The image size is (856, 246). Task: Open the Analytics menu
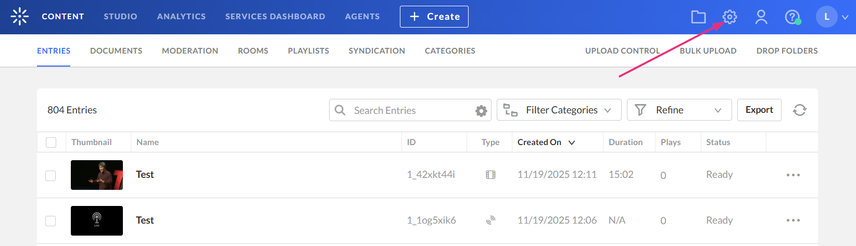tap(181, 17)
